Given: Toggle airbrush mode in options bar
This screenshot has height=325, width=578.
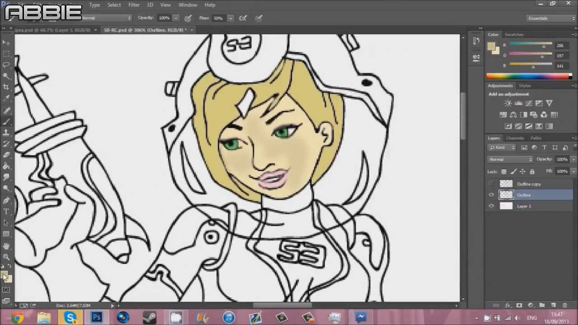Looking at the screenshot, I should (x=243, y=19).
